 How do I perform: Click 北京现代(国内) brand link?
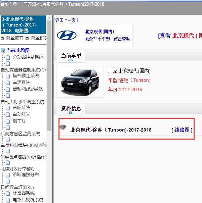pos(99,32)
